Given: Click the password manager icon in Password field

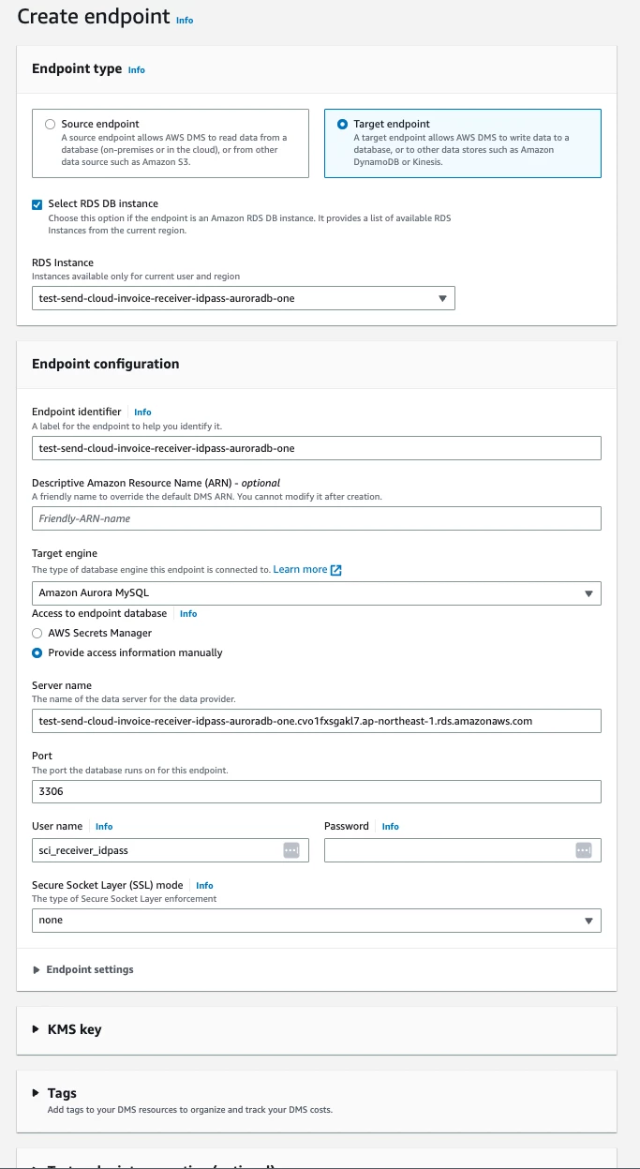Looking at the screenshot, I should coord(584,850).
